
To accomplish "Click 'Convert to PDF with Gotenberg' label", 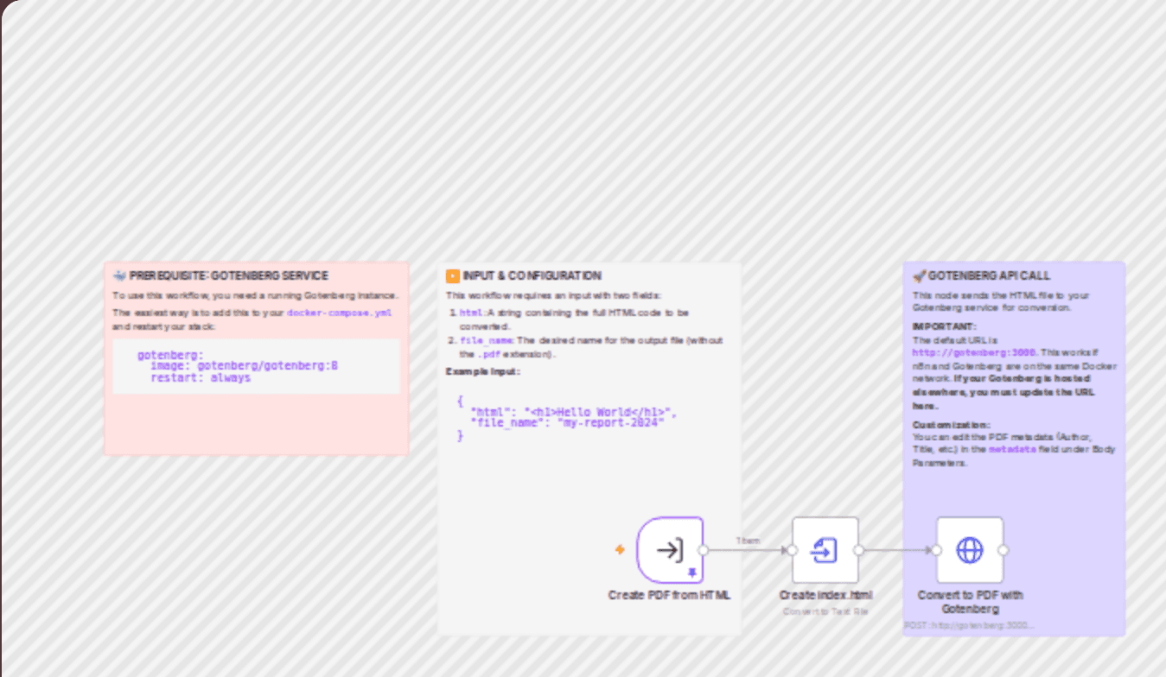I will point(970,602).
